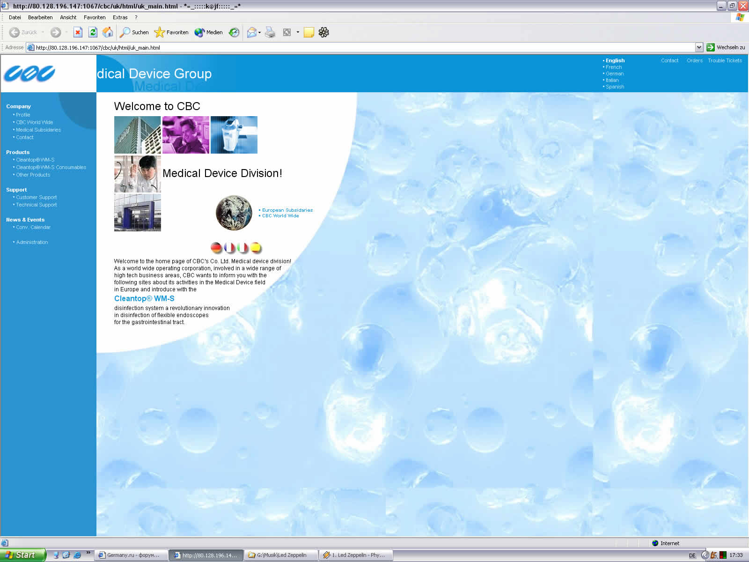Screen dimensions: 749x562
Task: Open the Ansicht menu
Action: click(68, 17)
